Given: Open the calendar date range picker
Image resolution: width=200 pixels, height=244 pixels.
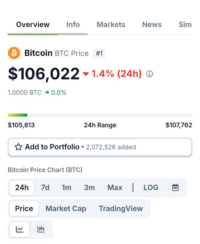Looking at the screenshot, I should coord(175,187).
